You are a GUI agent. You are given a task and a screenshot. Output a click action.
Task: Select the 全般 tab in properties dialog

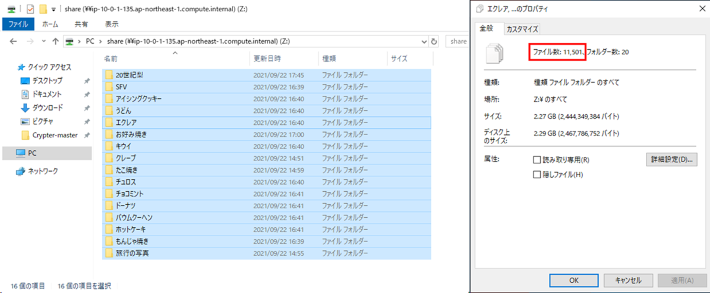click(488, 28)
